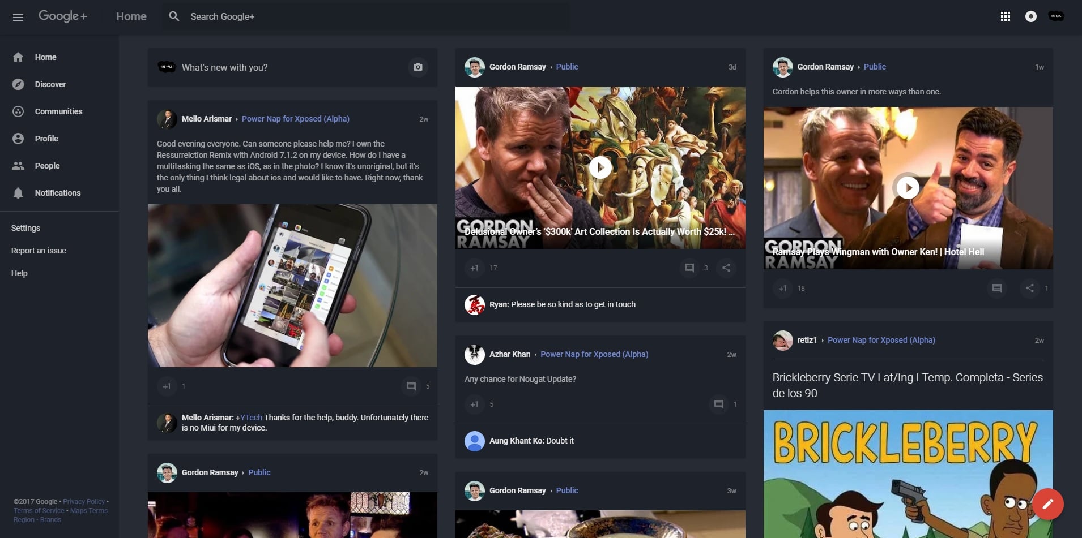
Task: Open People in the sidebar
Action: click(59, 166)
